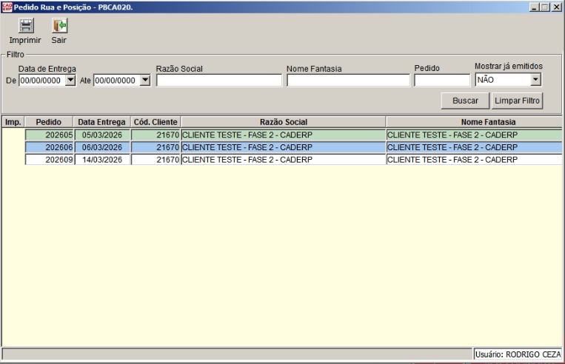
Task: Click the Buscar button
Action: [465, 101]
